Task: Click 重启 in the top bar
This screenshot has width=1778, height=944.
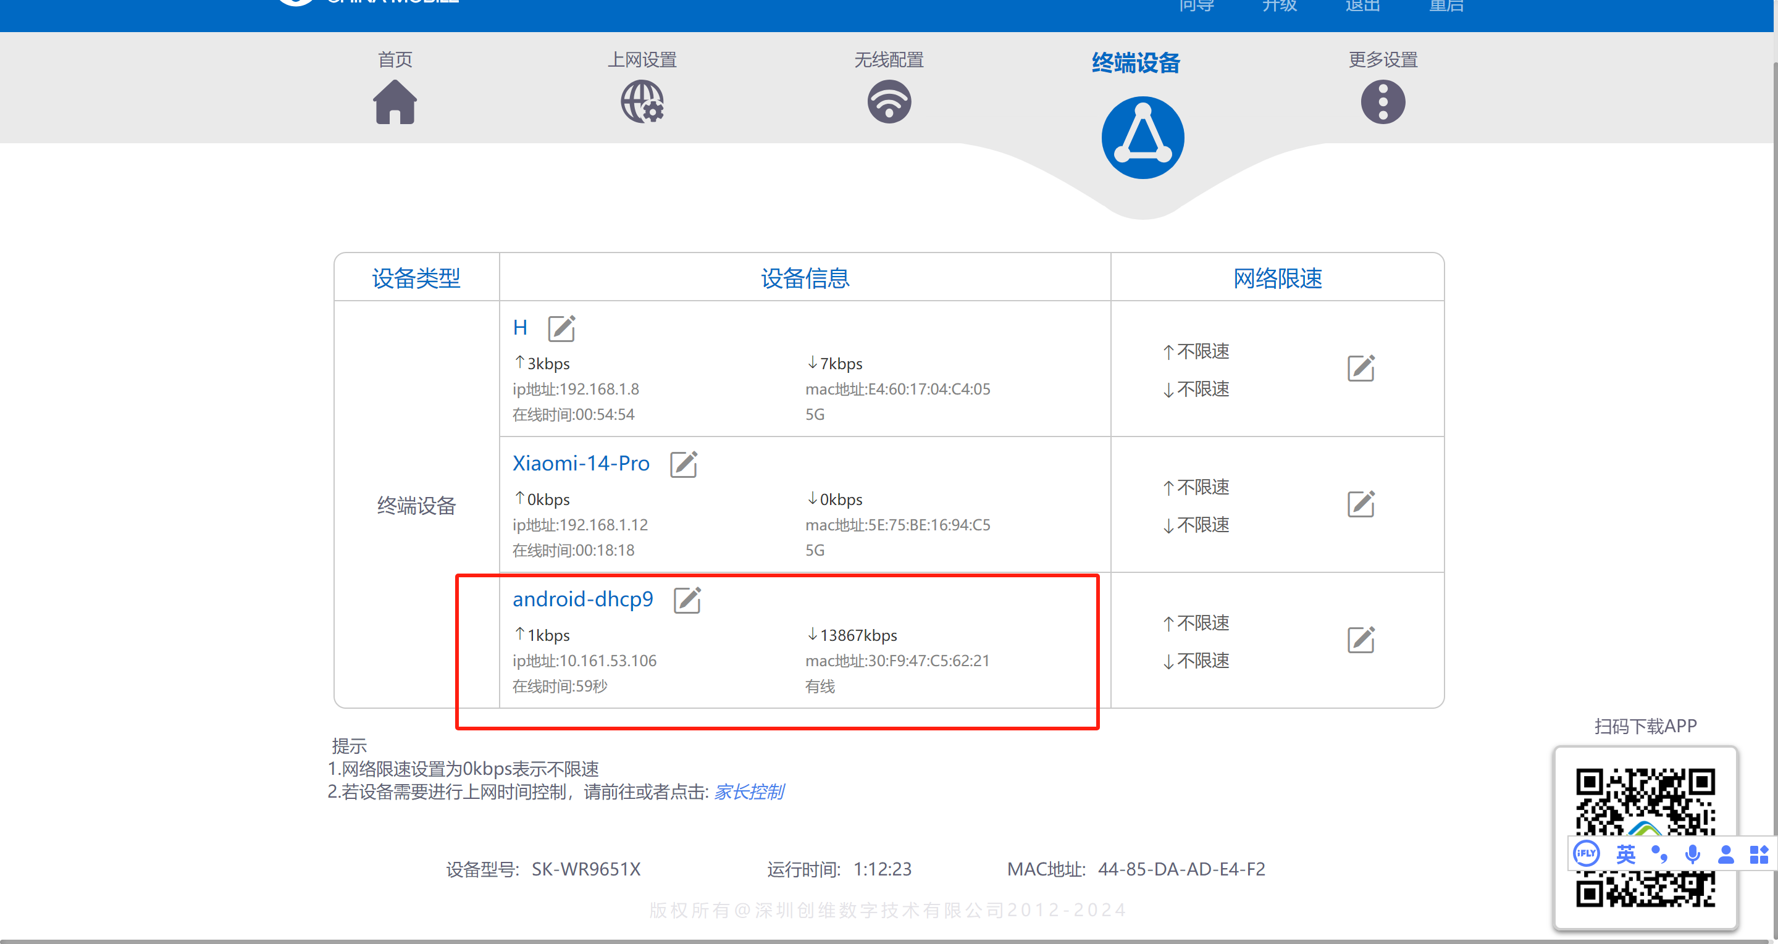Action: coord(1446,6)
